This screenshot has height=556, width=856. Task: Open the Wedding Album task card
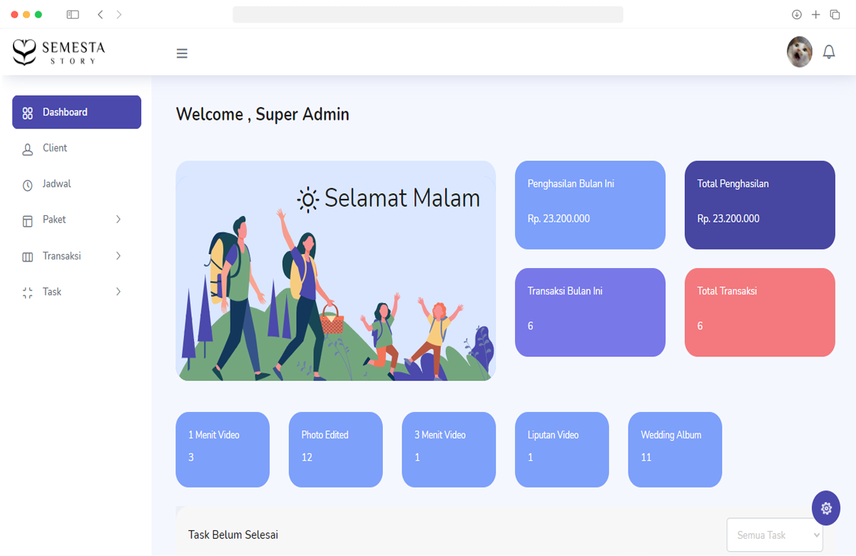coord(675,450)
